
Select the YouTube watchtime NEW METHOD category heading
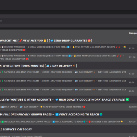tap(46, 41)
